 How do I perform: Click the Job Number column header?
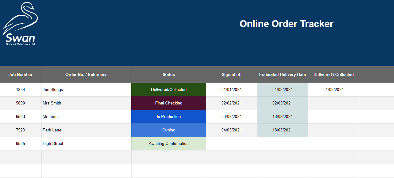pos(21,74)
